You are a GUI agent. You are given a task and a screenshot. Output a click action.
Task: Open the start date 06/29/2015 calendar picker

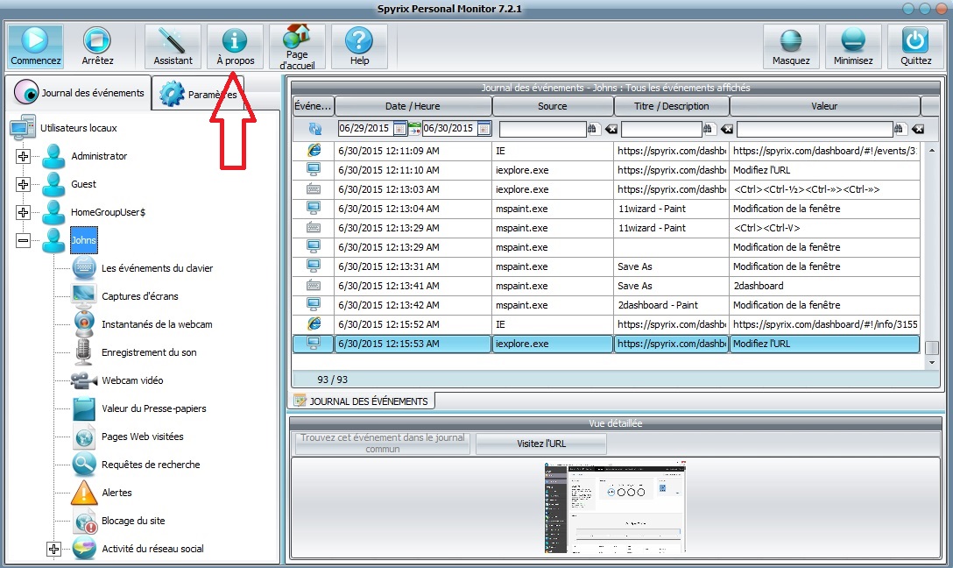[x=399, y=128]
